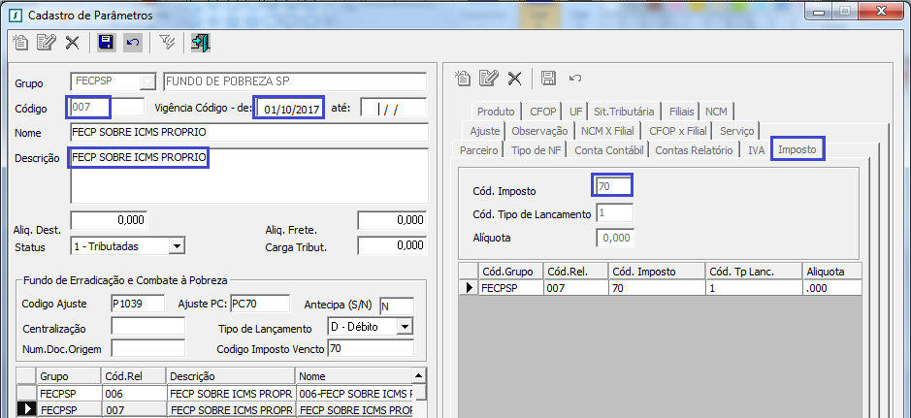Click the .000 aliquota cell in right grid
This screenshot has height=418, width=911.
coord(833,288)
